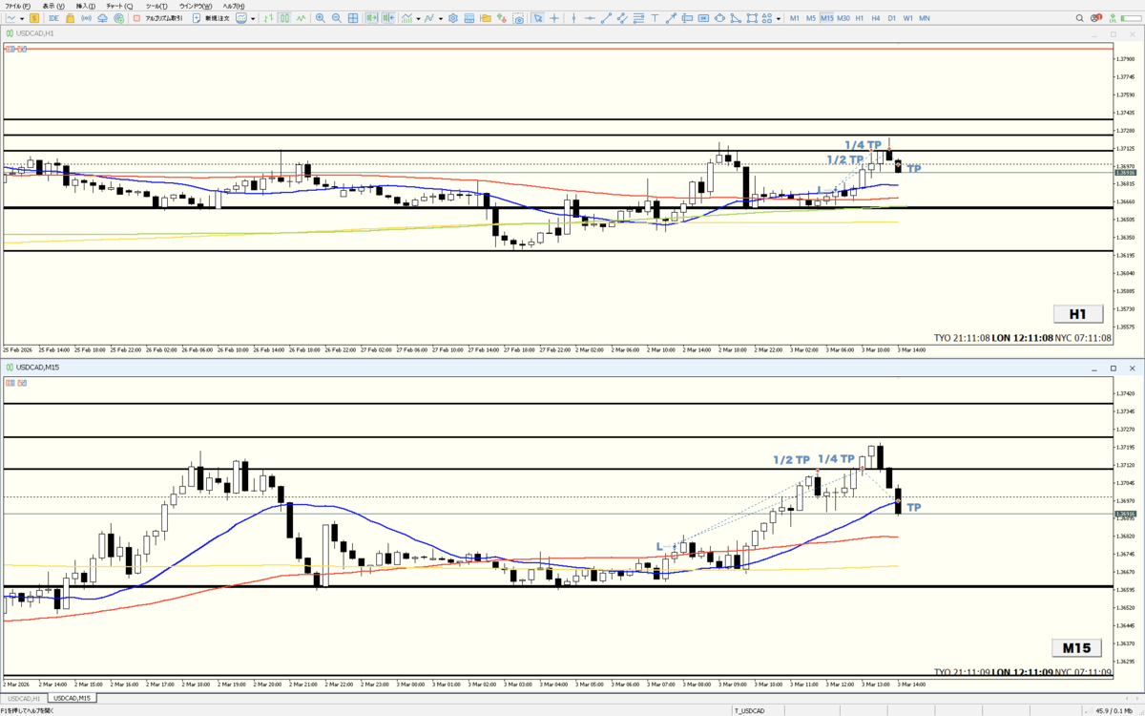Click the 1/4 TP label on H1 chart
1145x716 pixels.
click(x=863, y=145)
